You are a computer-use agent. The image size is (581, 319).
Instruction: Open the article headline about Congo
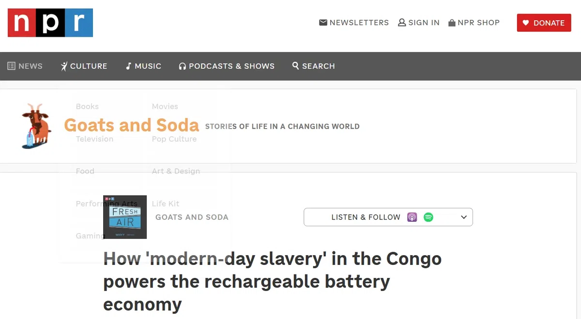(273, 282)
